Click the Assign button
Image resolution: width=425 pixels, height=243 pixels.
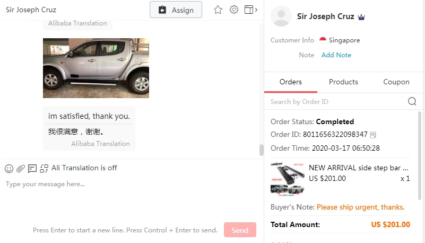176,10
